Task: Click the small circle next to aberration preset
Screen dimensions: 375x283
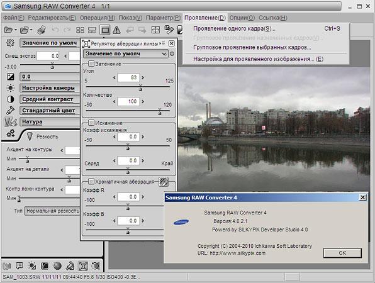Action: coord(172,54)
